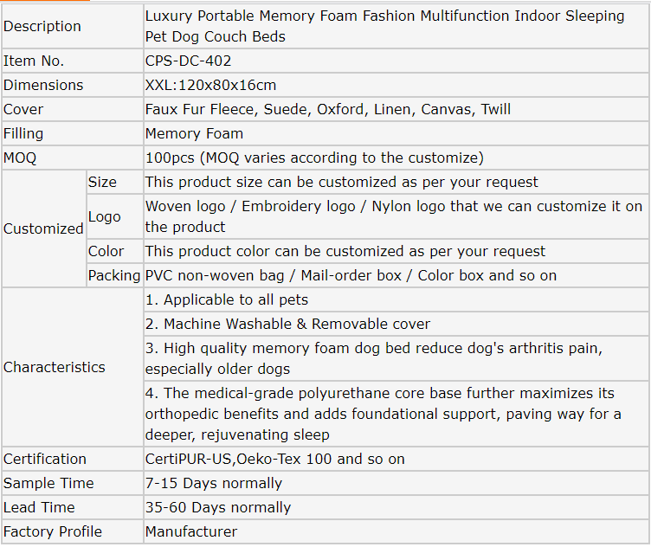The image size is (651, 547).
Task: Click the Description row label
Action: 42,26
